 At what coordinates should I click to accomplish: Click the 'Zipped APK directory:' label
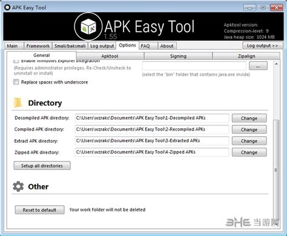click(37, 152)
